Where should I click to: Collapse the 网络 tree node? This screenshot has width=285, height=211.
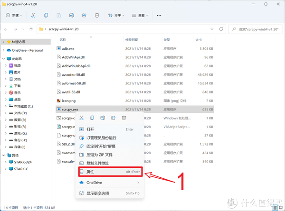(x=4, y=156)
